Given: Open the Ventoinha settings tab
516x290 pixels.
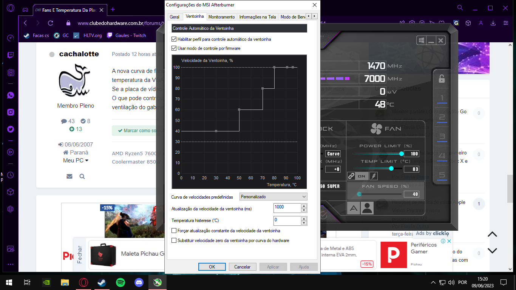Looking at the screenshot, I should (x=195, y=17).
